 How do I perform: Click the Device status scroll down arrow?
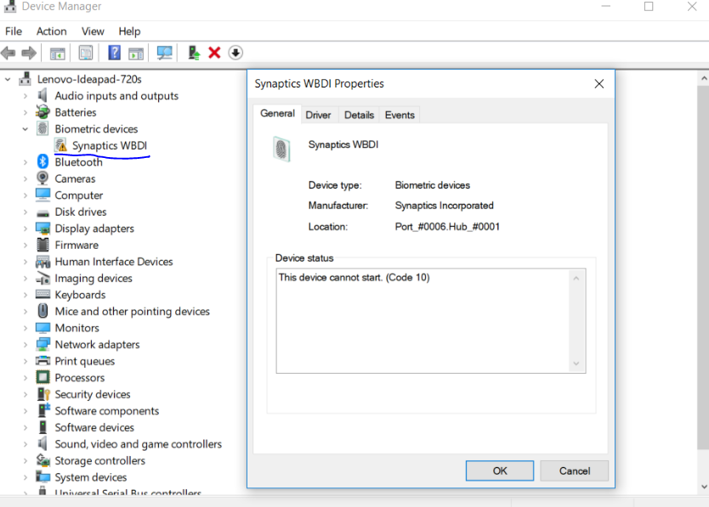576,363
